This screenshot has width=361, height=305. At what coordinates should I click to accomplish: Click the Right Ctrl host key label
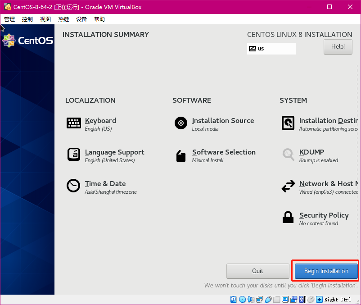338,300
